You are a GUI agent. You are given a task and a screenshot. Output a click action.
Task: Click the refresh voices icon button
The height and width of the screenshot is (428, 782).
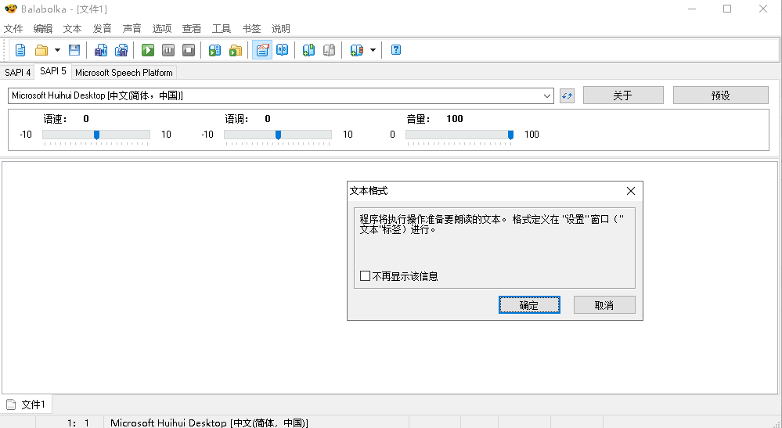[567, 95]
